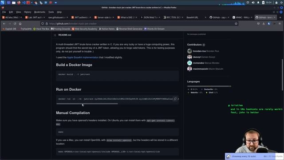Open brendan-rius contributor avatar
The width and height of the screenshot is (284, 160).
pos(189,51)
